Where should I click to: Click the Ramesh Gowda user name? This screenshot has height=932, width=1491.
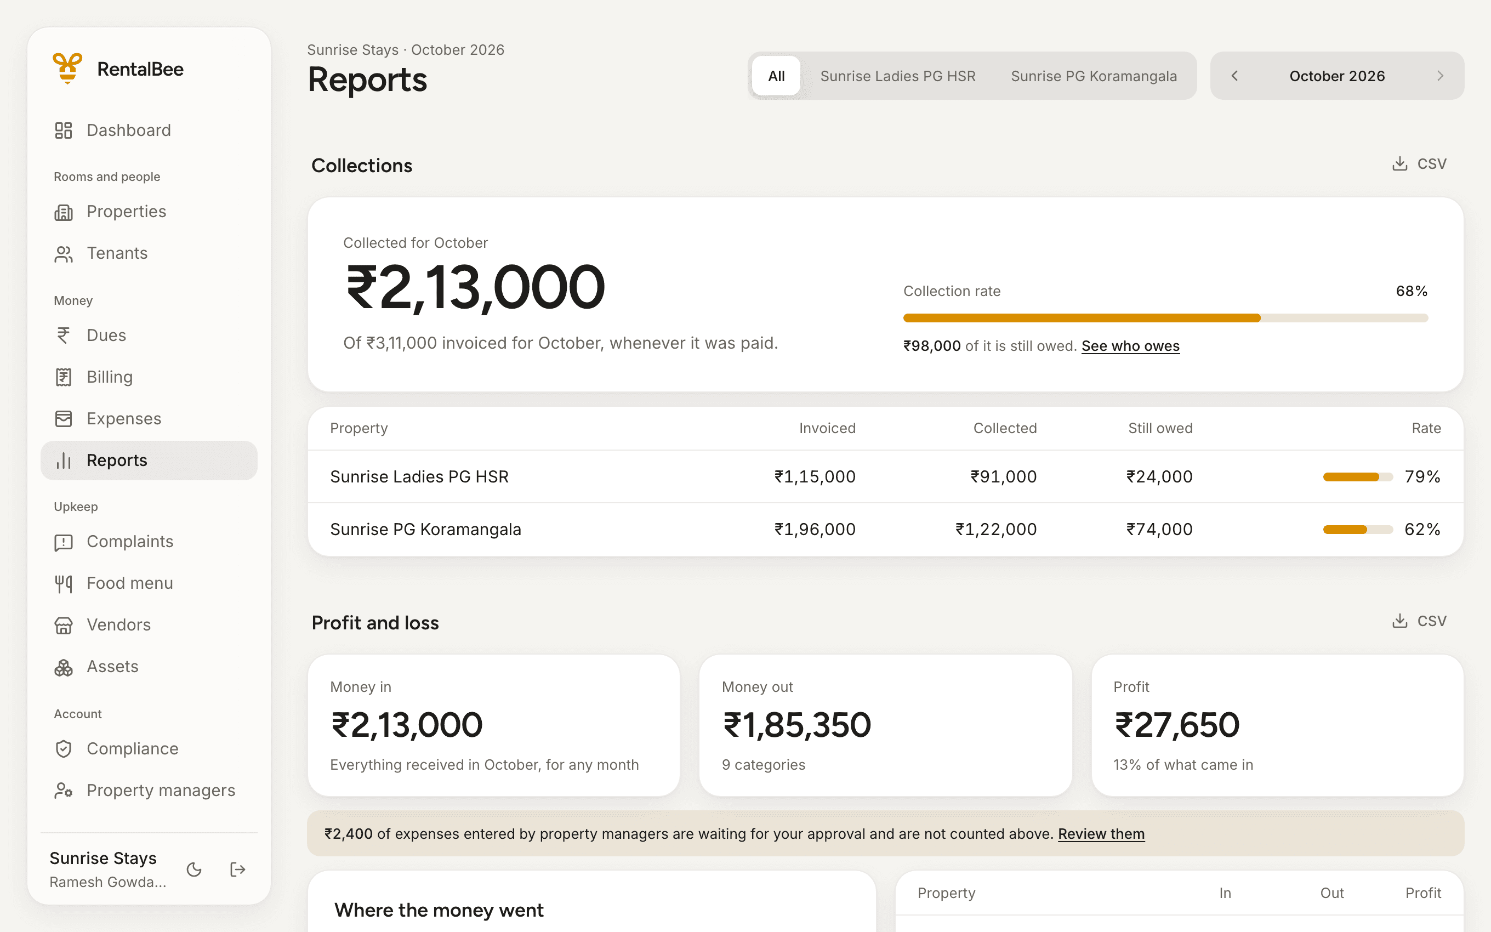[108, 882]
